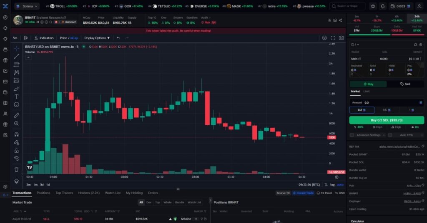Image resolution: width=427 pixels, height=223 pixels.
Task: Select the zoom in tool
Action: tap(16, 124)
